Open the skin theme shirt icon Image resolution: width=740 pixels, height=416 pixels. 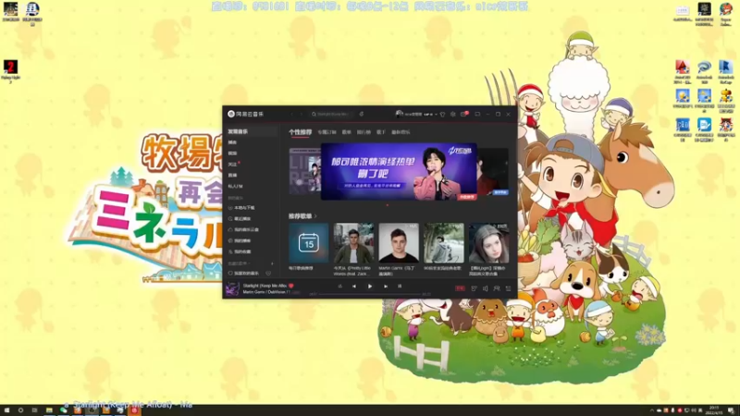point(443,114)
